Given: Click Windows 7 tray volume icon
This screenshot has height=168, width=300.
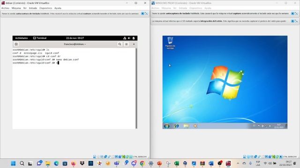Looking at the screenshot, I should pos(270,126).
